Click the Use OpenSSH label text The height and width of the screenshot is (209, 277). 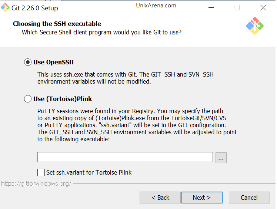(54, 62)
